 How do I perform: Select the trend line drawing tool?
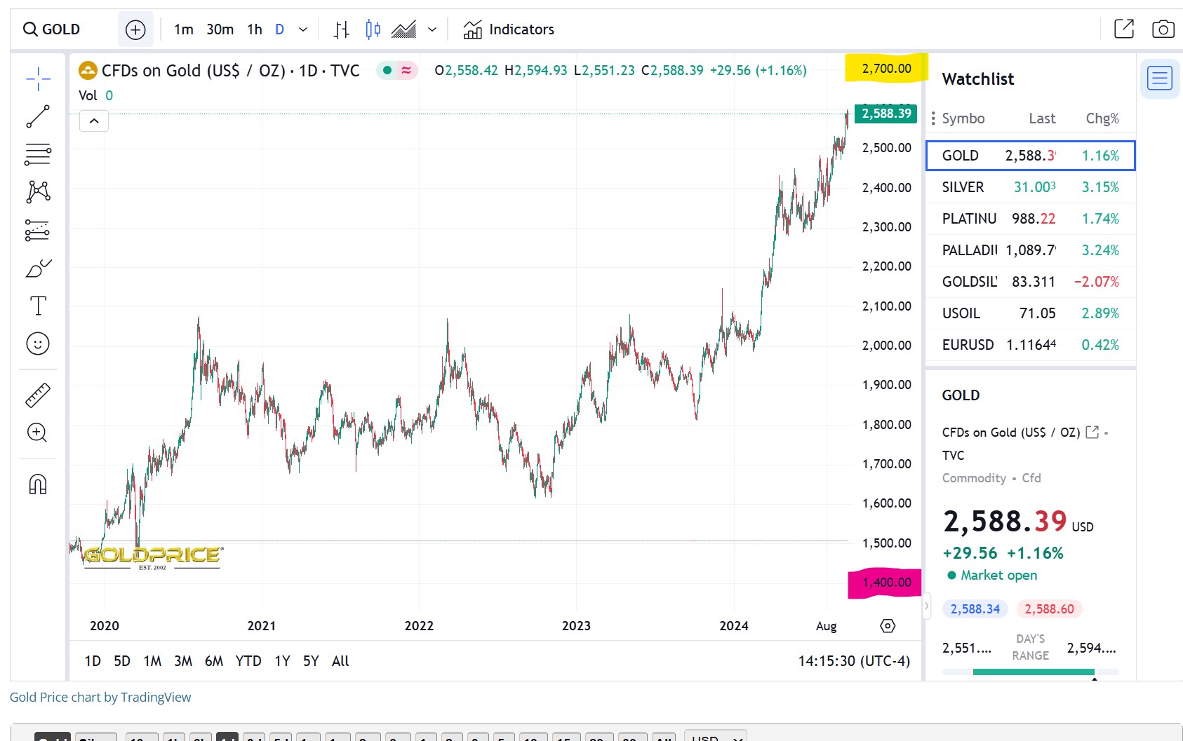point(38,116)
